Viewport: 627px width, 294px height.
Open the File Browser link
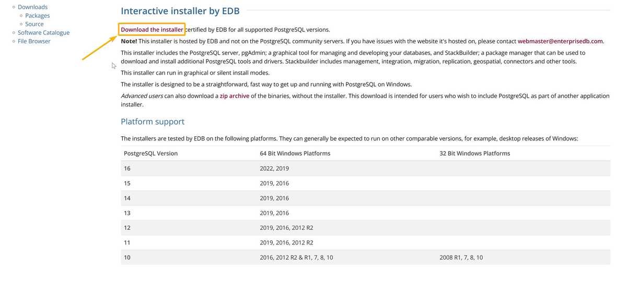34,41
